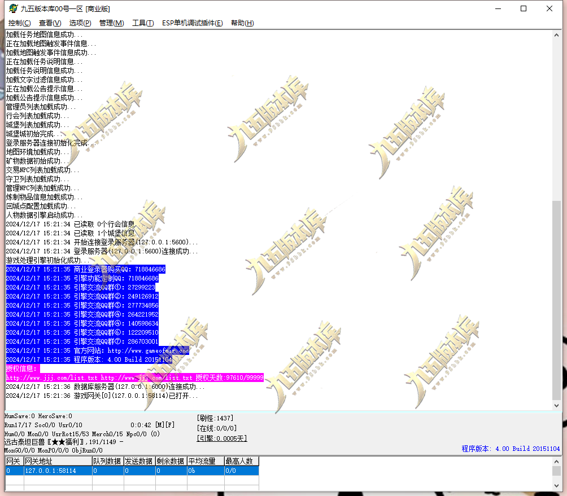Image resolution: width=567 pixels, height=496 pixels.
Task: Select the gateway address cell 127.0.0.1:58114
Action: click(x=58, y=471)
